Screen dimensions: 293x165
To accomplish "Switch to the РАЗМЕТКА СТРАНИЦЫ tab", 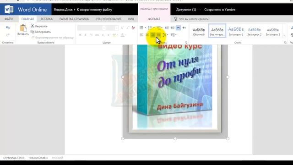I will [74, 19].
